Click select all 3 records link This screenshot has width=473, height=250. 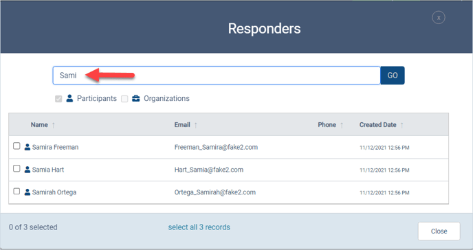coord(199,227)
